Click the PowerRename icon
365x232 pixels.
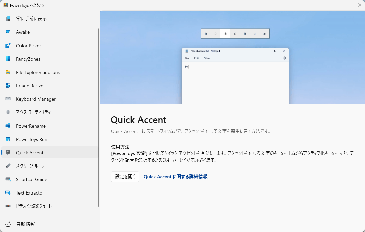tap(8, 126)
